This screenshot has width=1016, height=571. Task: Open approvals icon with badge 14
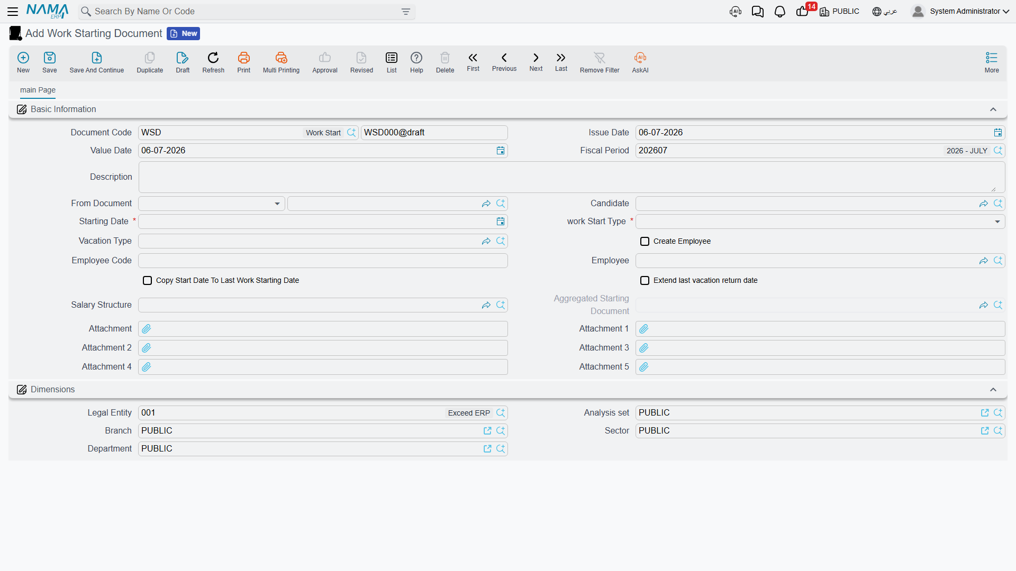[803, 11]
